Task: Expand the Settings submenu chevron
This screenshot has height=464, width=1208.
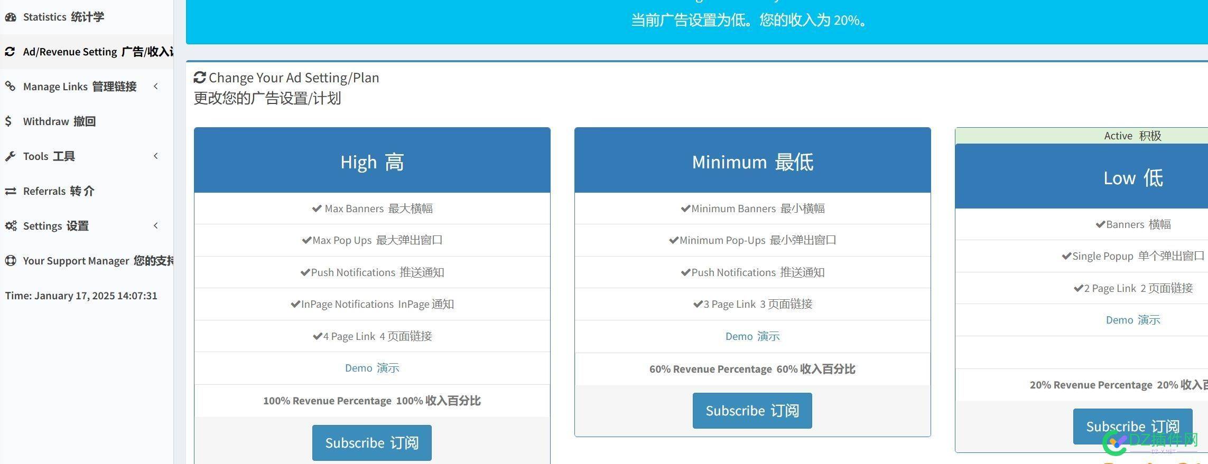Action: point(156,225)
